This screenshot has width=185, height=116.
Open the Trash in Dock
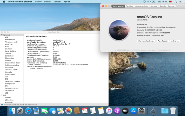point(173,111)
